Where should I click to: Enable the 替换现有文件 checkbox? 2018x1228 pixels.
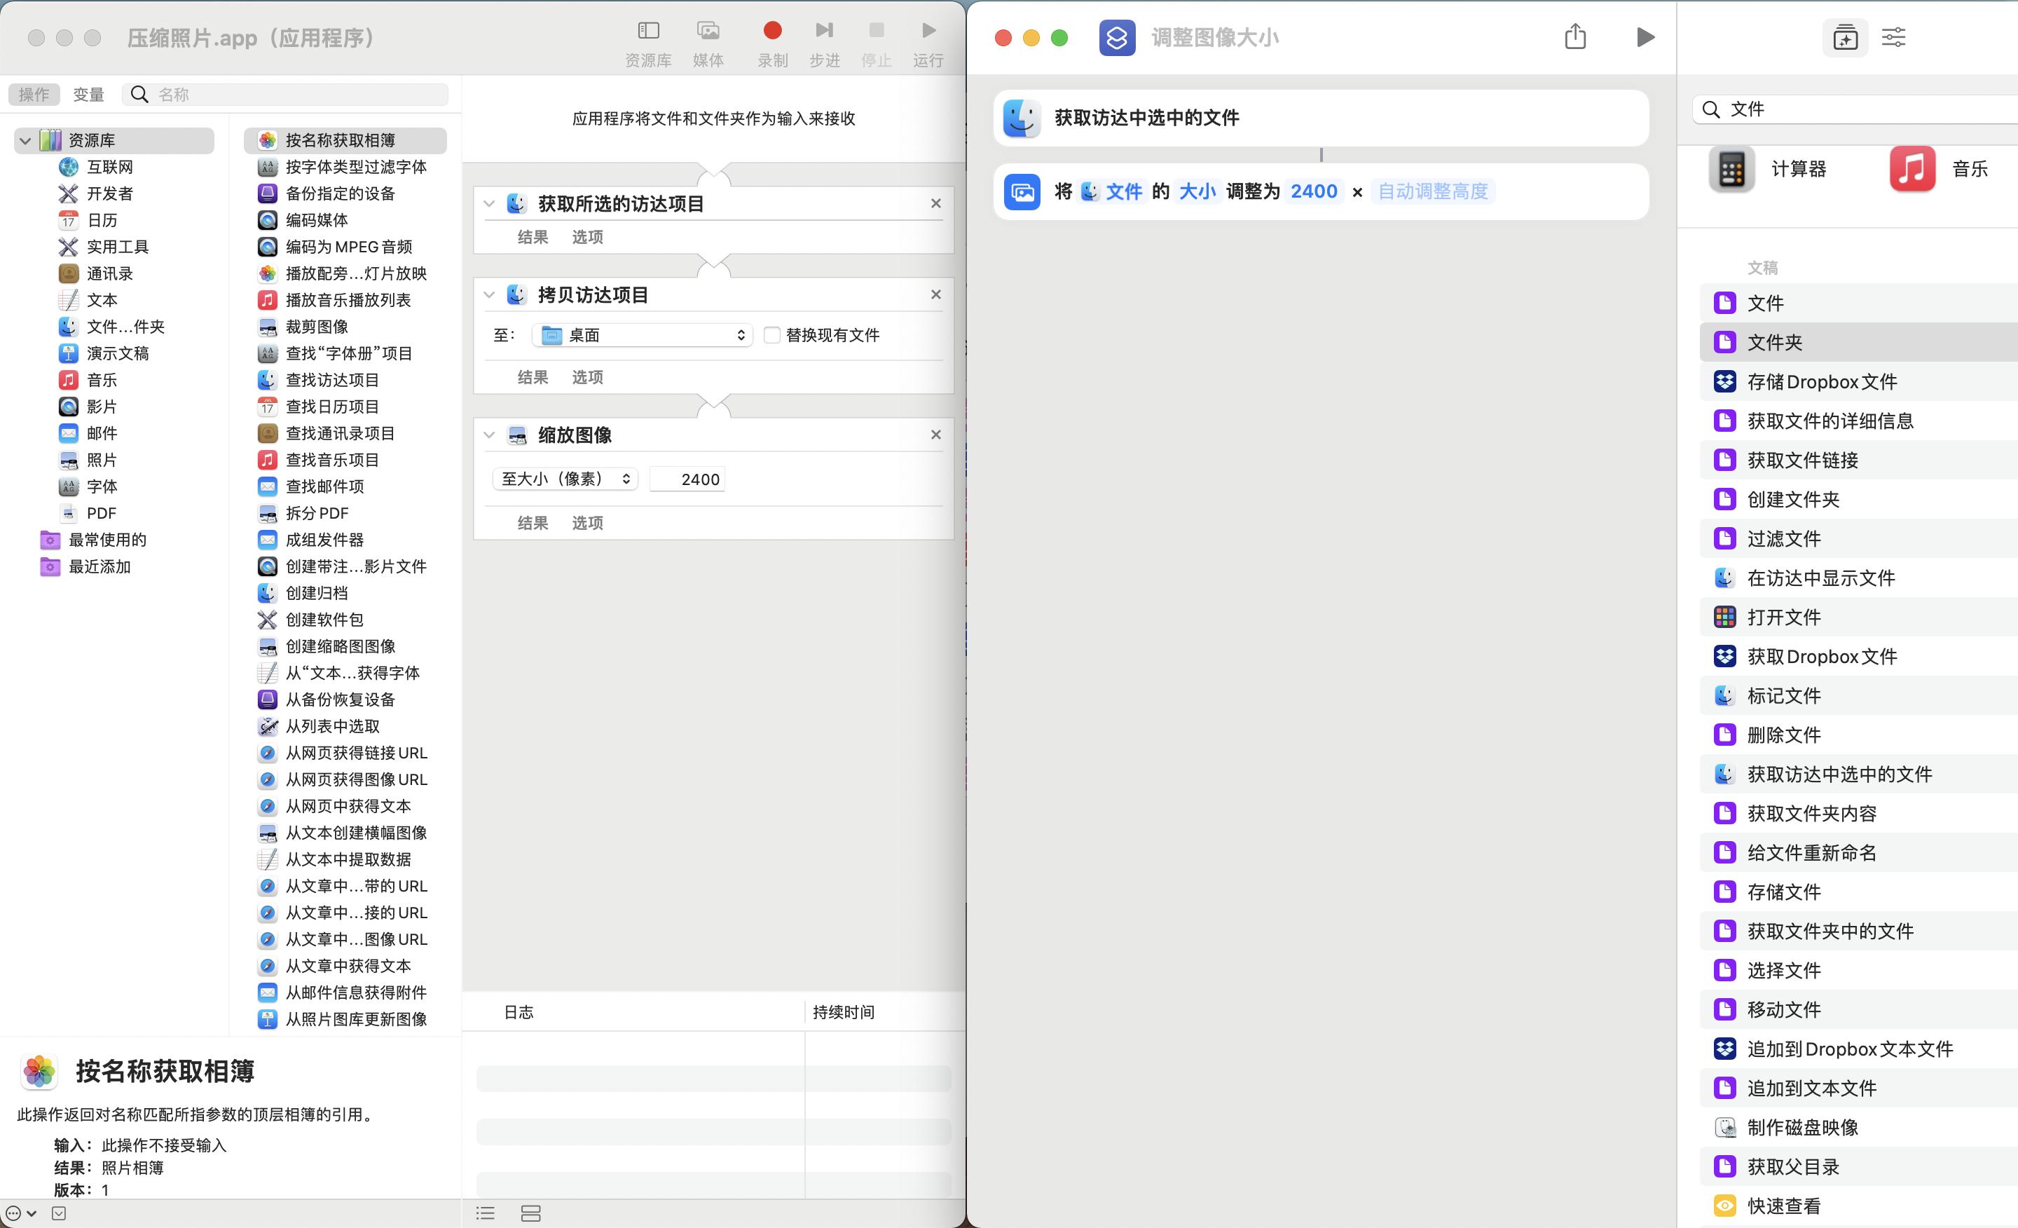pyautogui.click(x=771, y=334)
